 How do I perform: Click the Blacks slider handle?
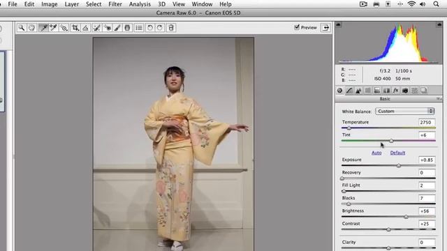tap(349, 204)
